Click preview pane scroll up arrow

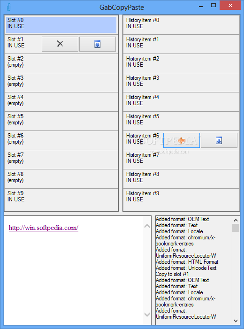(147, 226)
